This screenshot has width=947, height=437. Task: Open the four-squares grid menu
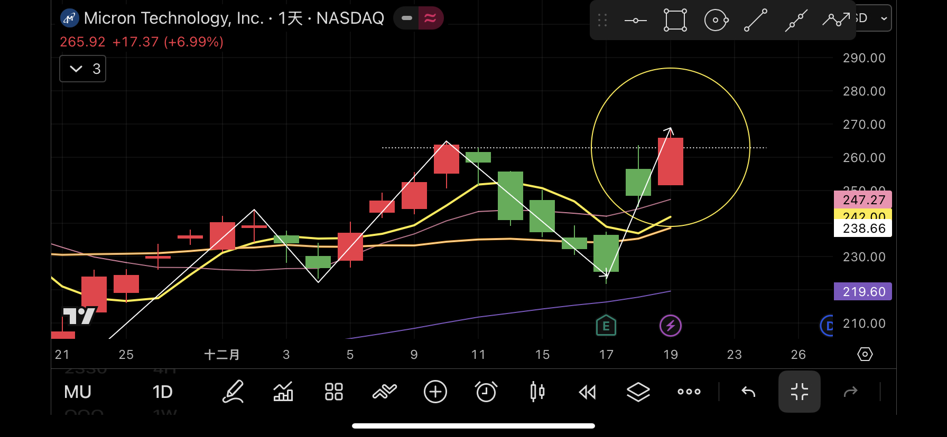pyautogui.click(x=334, y=392)
